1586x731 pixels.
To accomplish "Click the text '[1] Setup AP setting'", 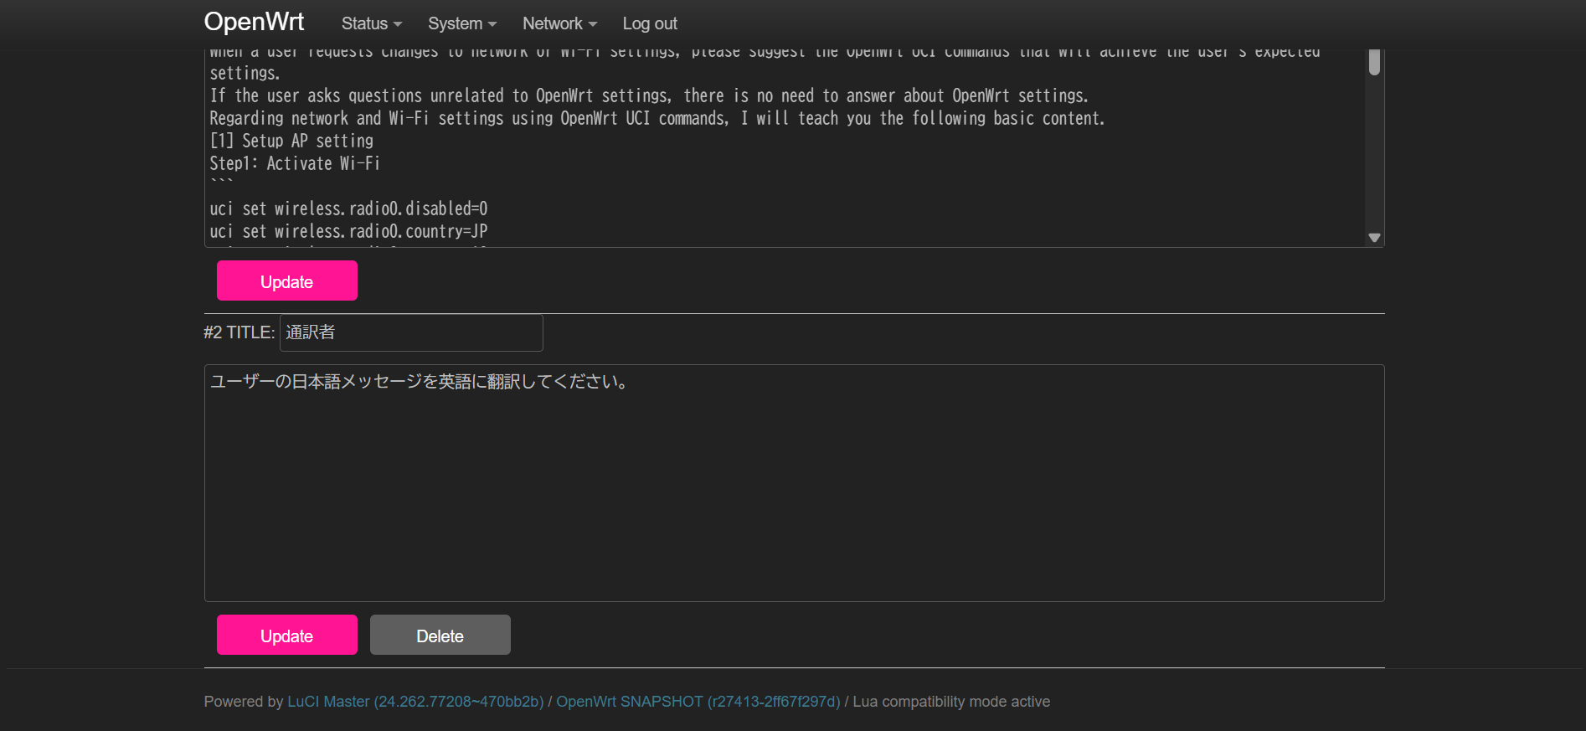I will 291,141.
